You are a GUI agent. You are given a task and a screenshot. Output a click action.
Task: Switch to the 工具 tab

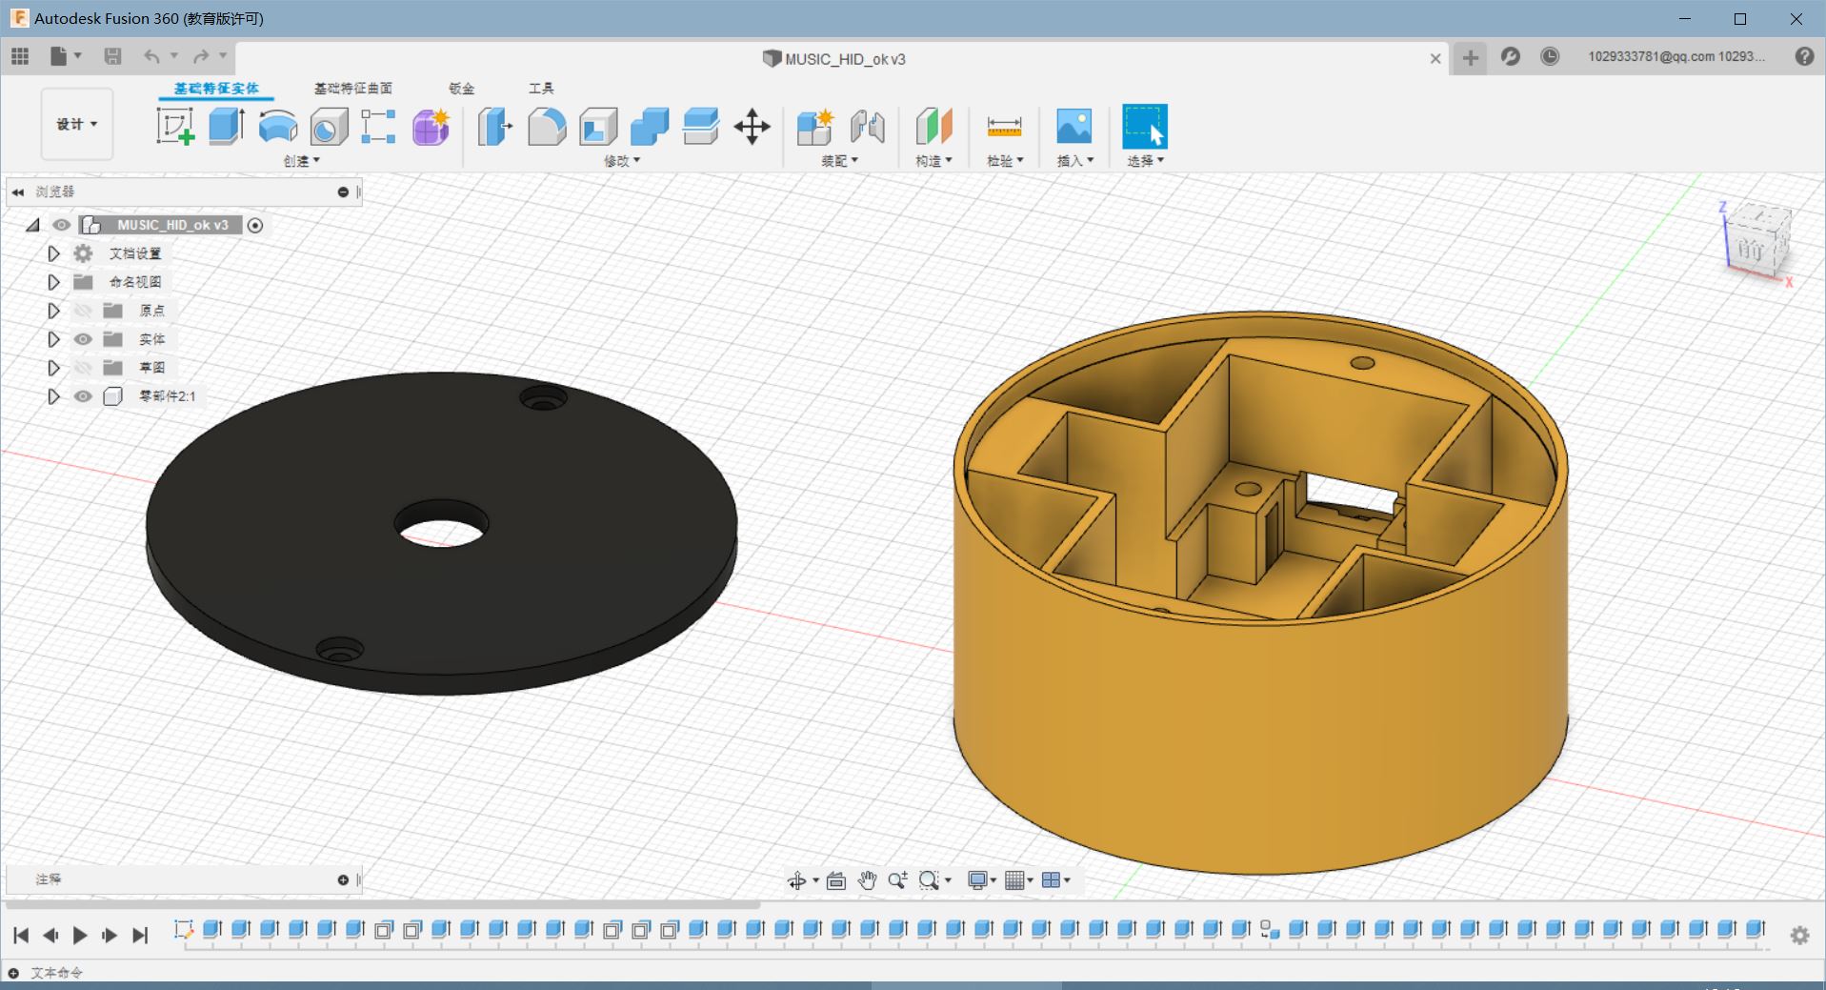[541, 89]
